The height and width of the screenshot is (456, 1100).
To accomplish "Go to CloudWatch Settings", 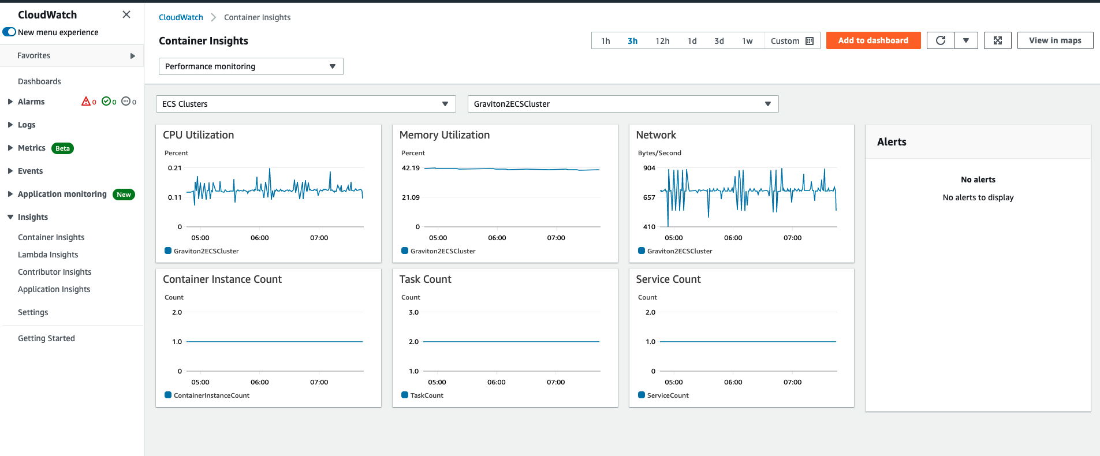I will [33, 312].
